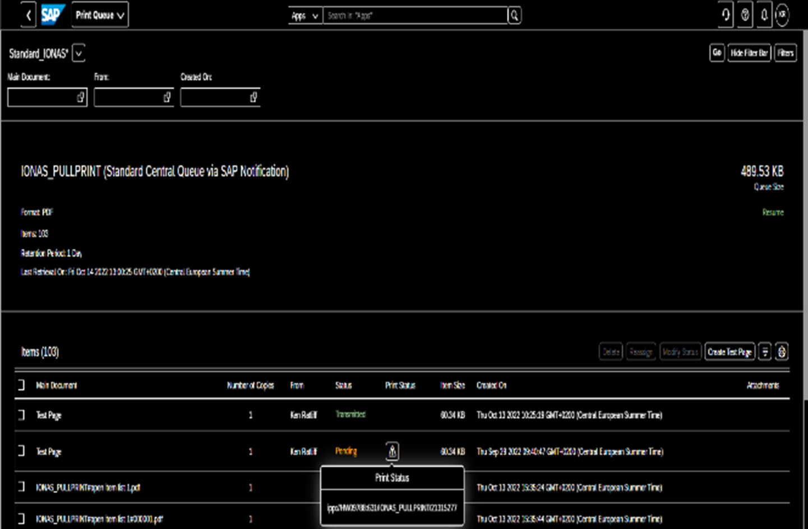
Task: Click Hide Filter Bar
Action: pos(749,53)
